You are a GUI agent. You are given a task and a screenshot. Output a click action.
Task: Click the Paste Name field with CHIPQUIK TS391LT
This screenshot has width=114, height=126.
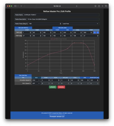(62, 15)
